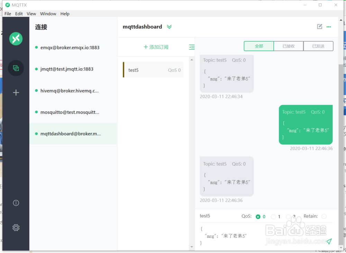Click the subscription list scroll-down arrow
The height and width of the screenshot is (253, 346).
(192, 247)
